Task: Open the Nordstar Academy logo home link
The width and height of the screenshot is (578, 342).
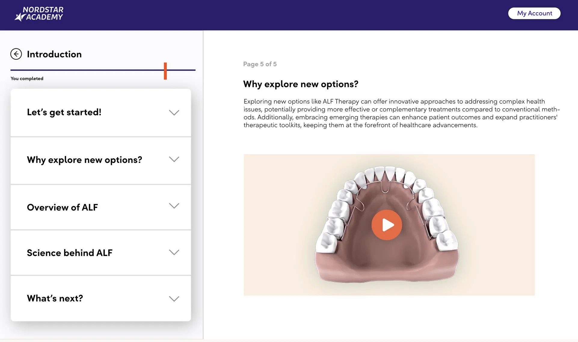Action: [39, 14]
